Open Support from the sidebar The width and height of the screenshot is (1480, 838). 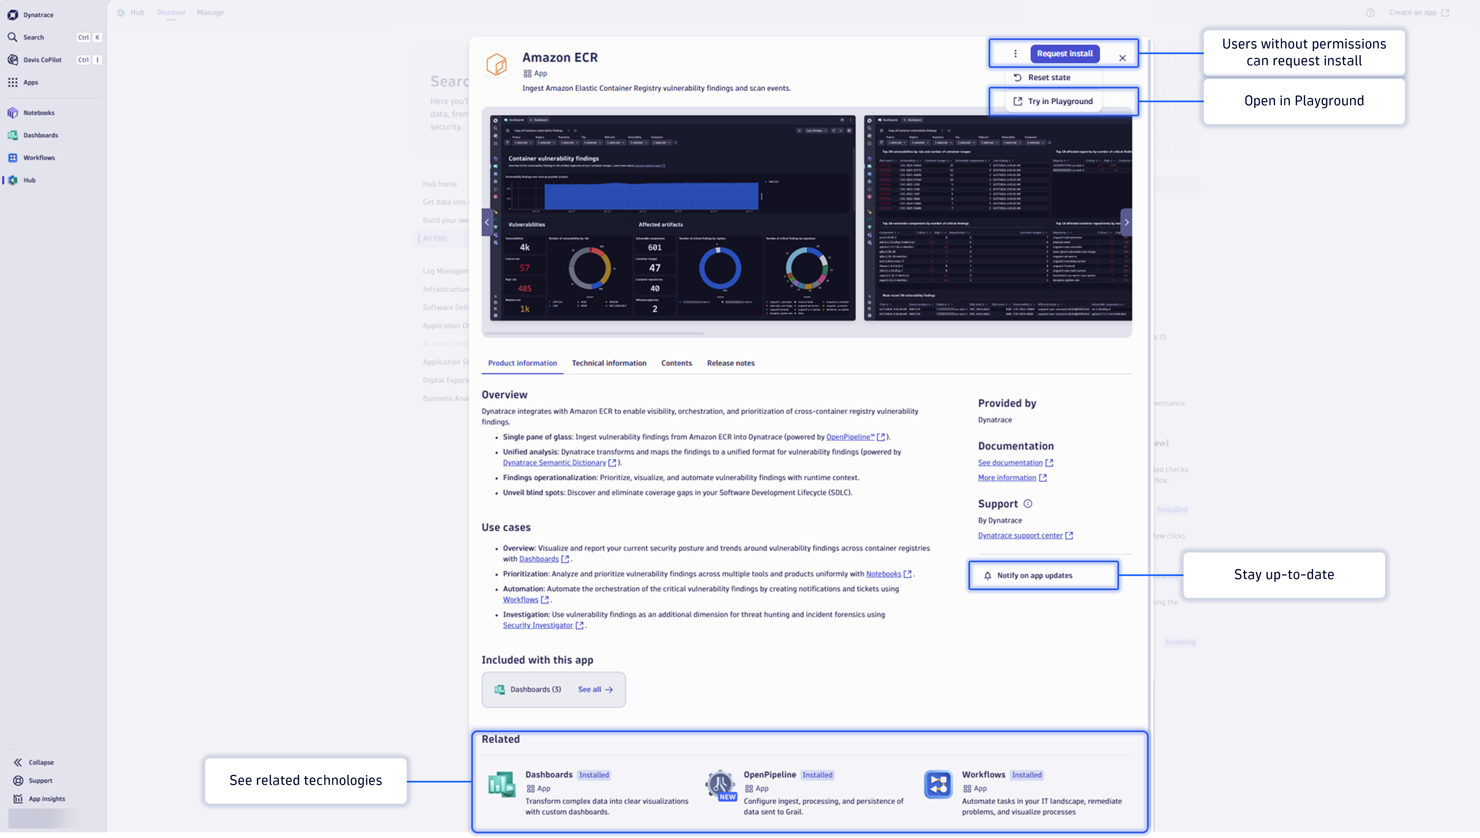(40, 780)
